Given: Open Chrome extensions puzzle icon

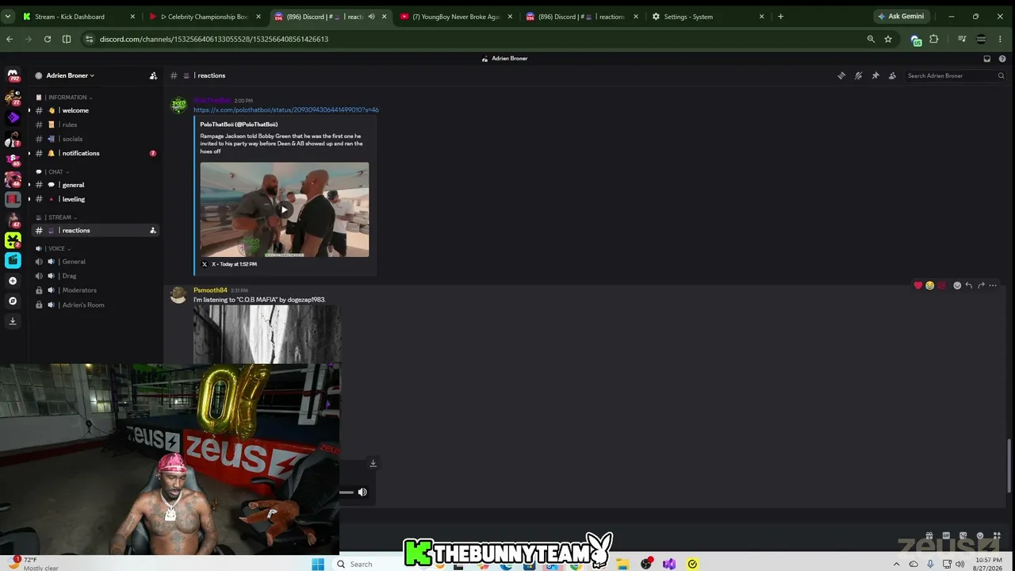Looking at the screenshot, I should (934, 39).
